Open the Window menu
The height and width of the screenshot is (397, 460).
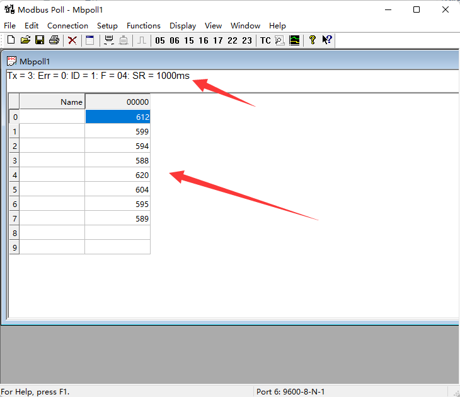point(245,26)
